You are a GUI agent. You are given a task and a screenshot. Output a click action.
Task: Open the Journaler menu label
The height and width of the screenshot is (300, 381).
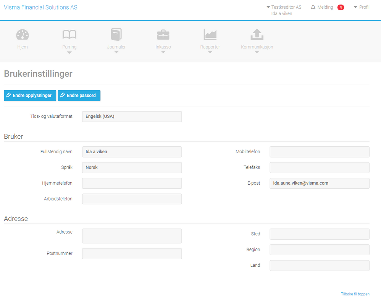coord(116,47)
